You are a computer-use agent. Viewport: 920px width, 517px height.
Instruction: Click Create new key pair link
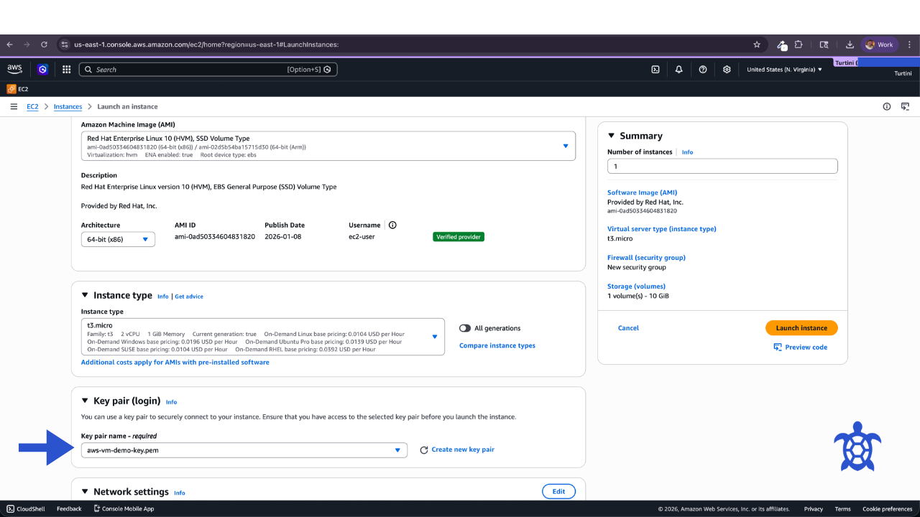pos(463,450)
